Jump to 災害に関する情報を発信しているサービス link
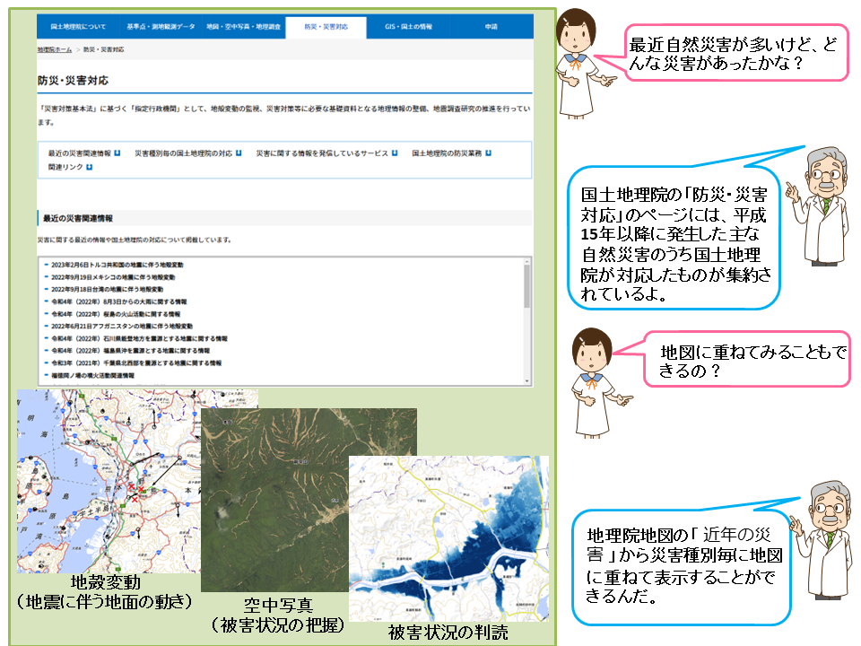 point(322,153)
